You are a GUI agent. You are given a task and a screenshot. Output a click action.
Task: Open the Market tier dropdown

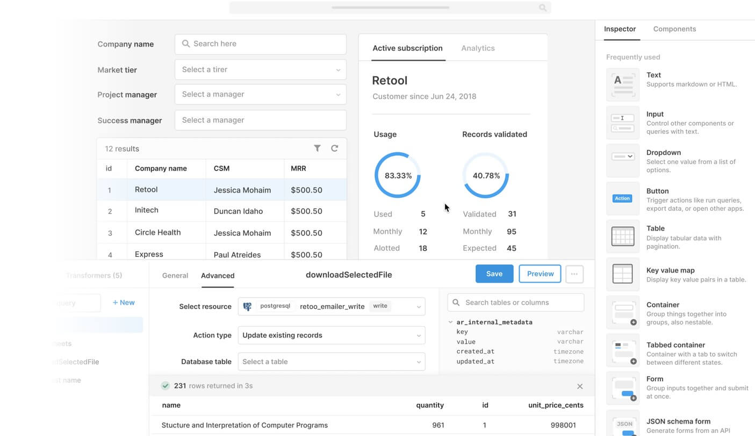click(x=260, y=69)
